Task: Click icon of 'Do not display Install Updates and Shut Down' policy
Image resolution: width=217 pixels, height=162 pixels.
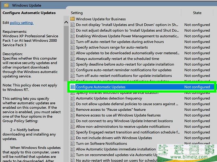Action: (72, 25)
